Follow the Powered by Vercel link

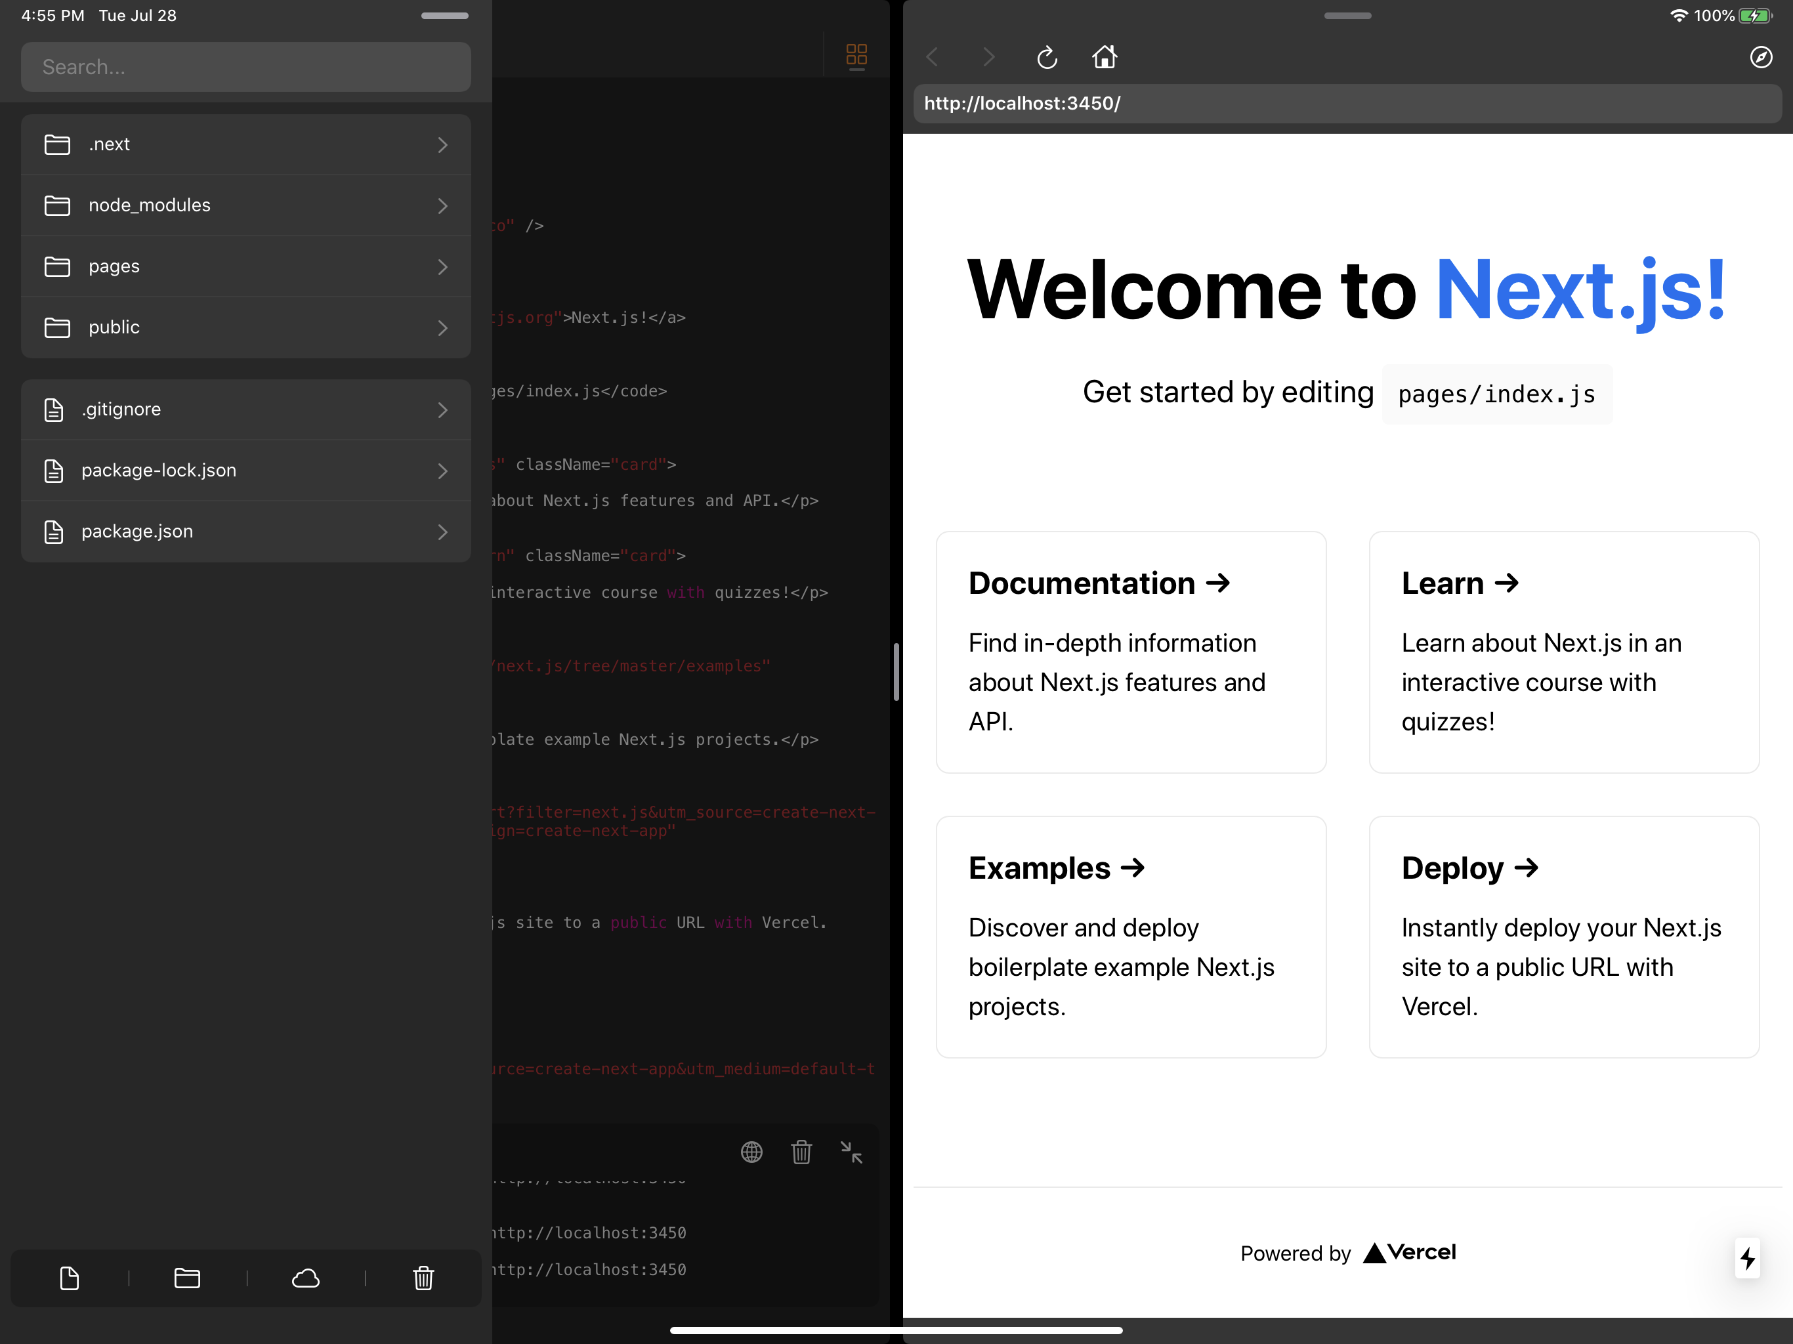pyautogui.click(x=1347, y=1253)
